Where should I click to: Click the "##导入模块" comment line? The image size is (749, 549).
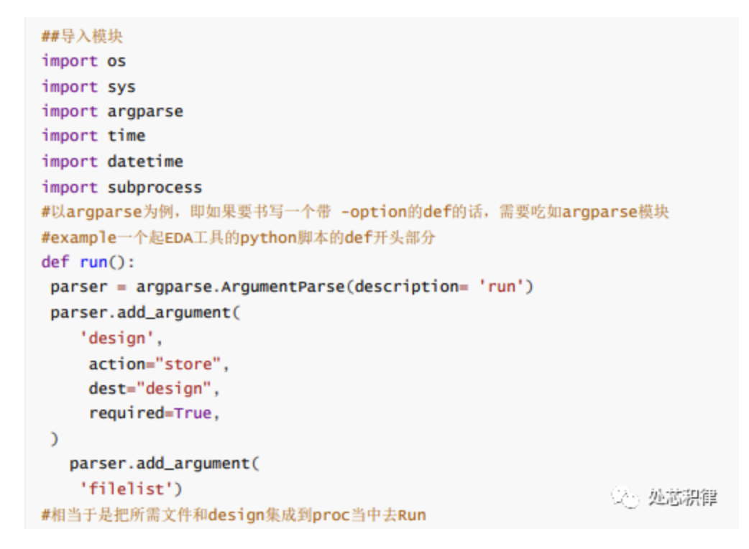click(x=82, y=36)
